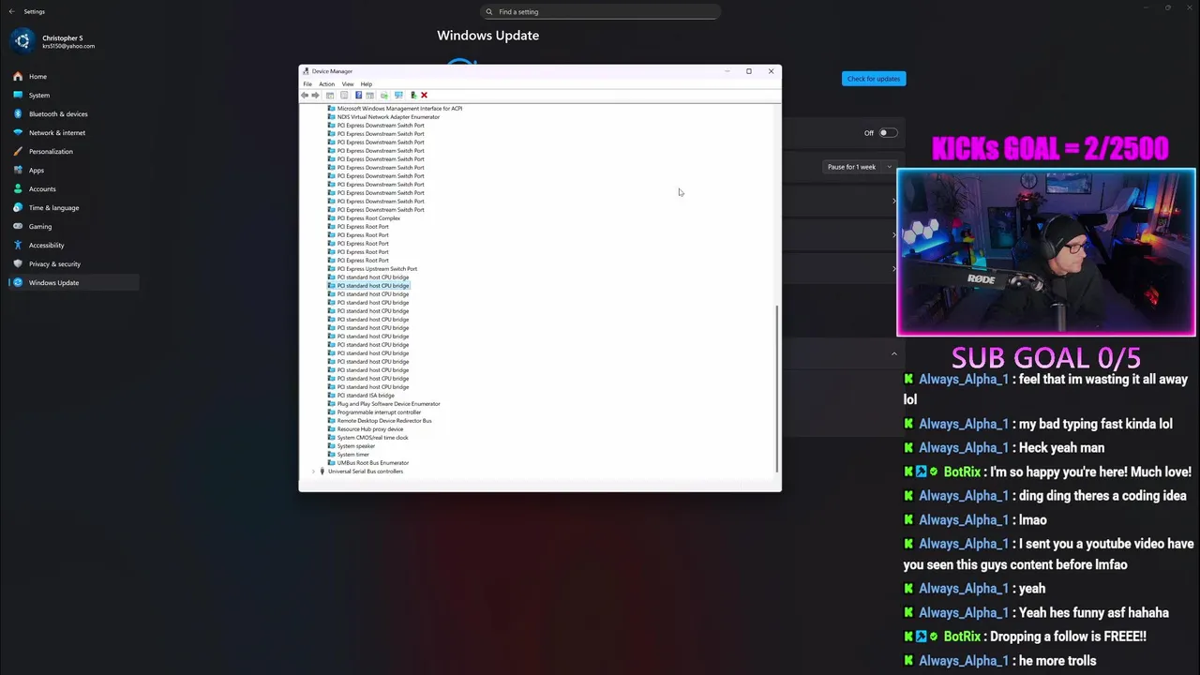Open the File menu in Device Manager
Viewport: 1200px width, 675px height.
tap(307, 83)
